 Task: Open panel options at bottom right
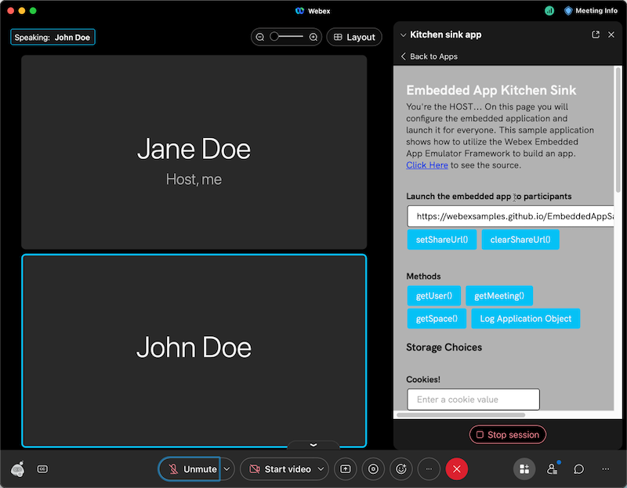(605, 469)
